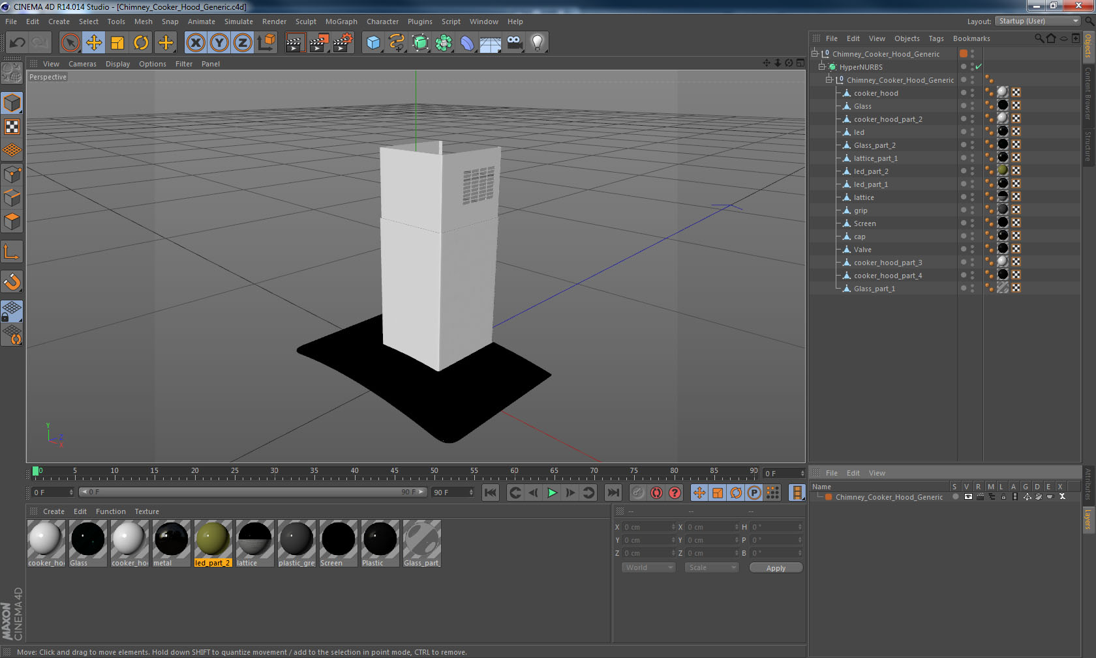Viewport: 1096px width, 658px height.
Task: Open the viewport Cameras menu
Action: (82, 64)
